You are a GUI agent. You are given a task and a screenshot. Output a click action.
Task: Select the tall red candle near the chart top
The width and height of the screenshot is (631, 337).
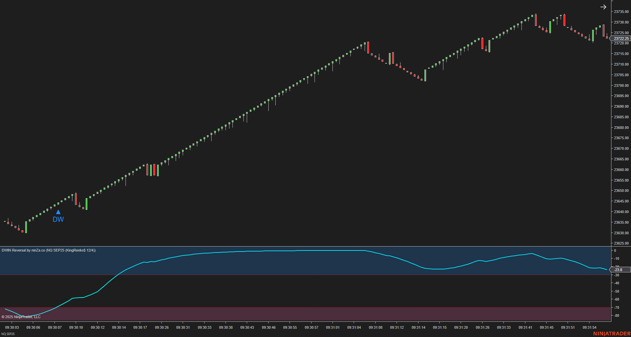tap(535, 20)
